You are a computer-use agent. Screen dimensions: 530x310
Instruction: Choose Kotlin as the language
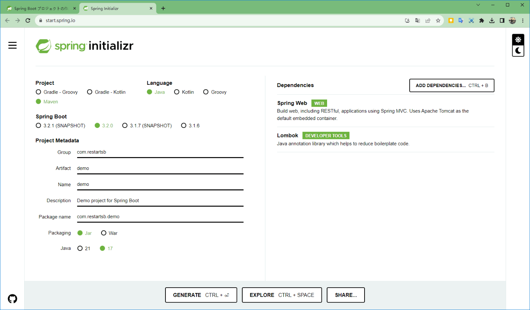pyautogui.click(x=184, y=92)
